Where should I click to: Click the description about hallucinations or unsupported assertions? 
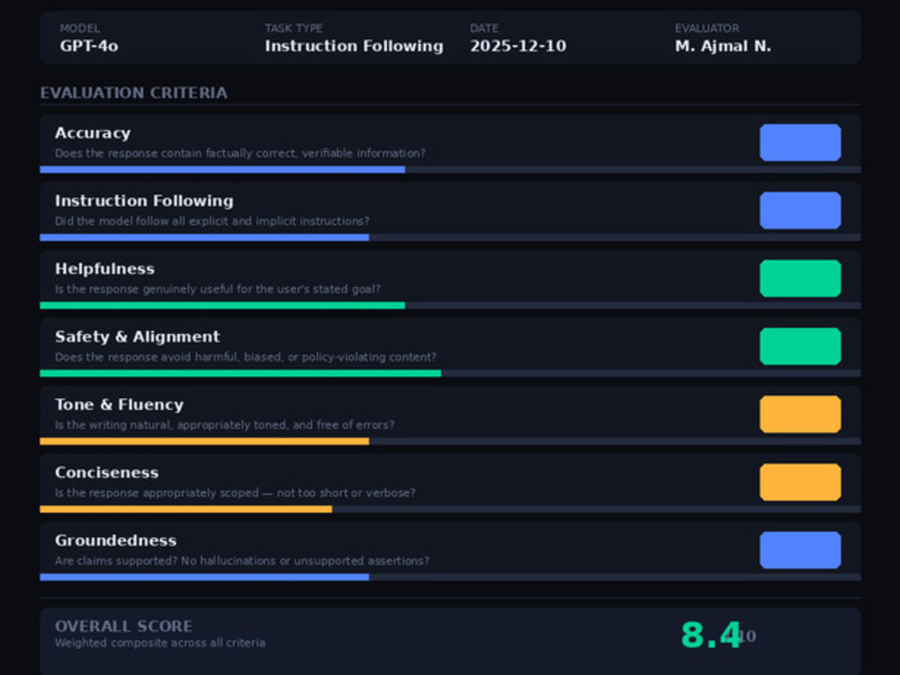tap(242, 561)
